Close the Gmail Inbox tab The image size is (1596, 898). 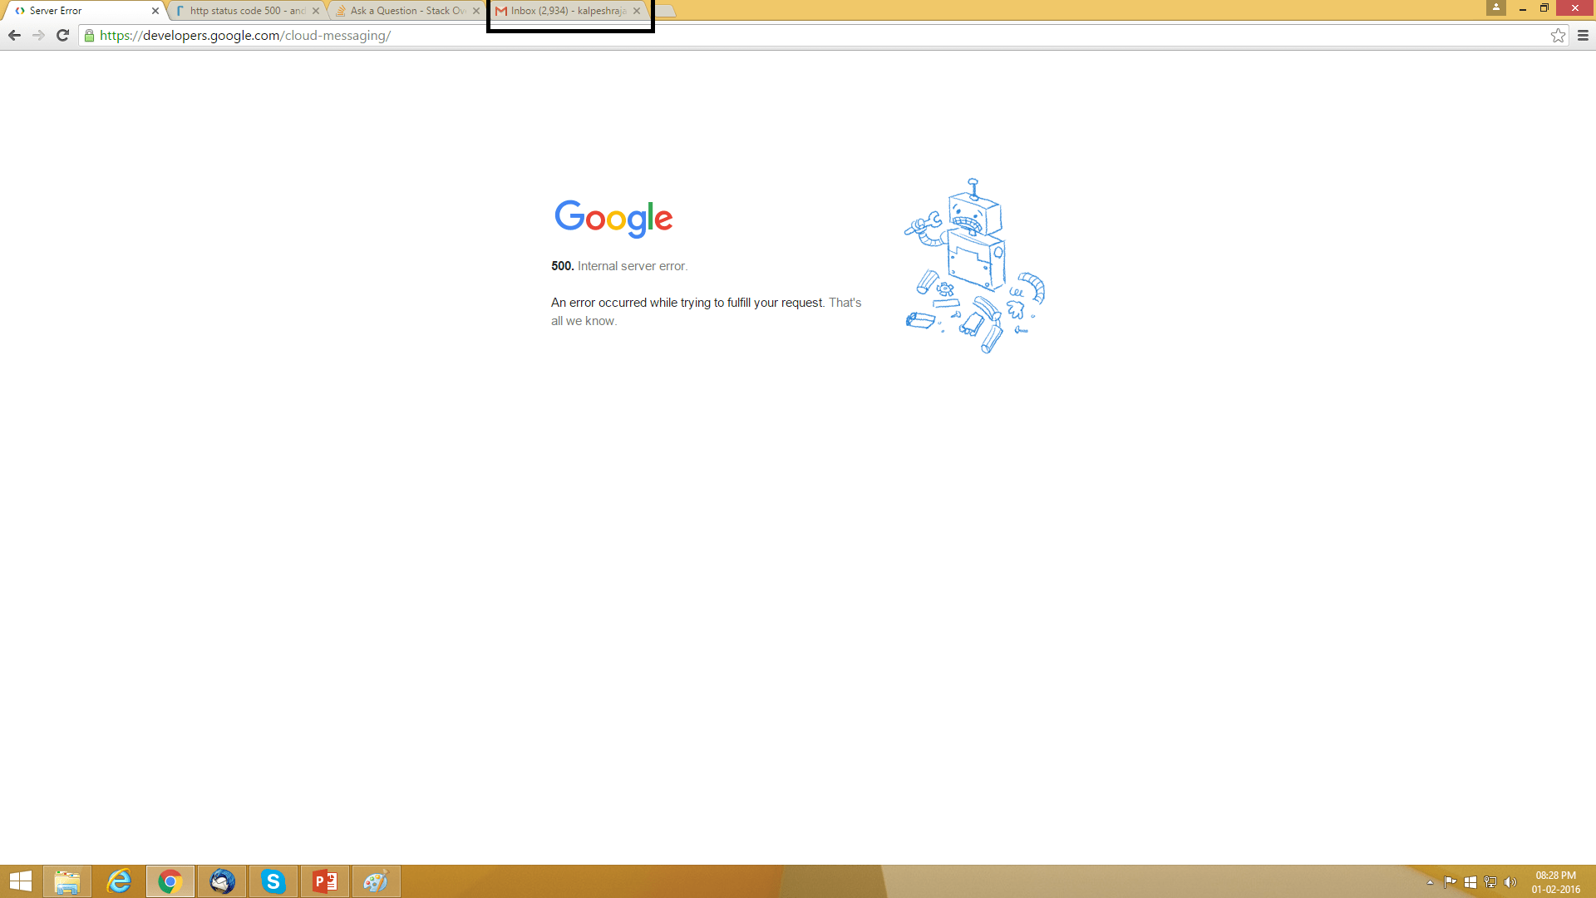point(637,11)
